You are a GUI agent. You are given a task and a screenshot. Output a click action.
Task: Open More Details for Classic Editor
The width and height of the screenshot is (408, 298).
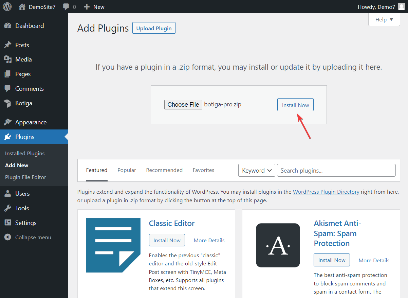209,240
